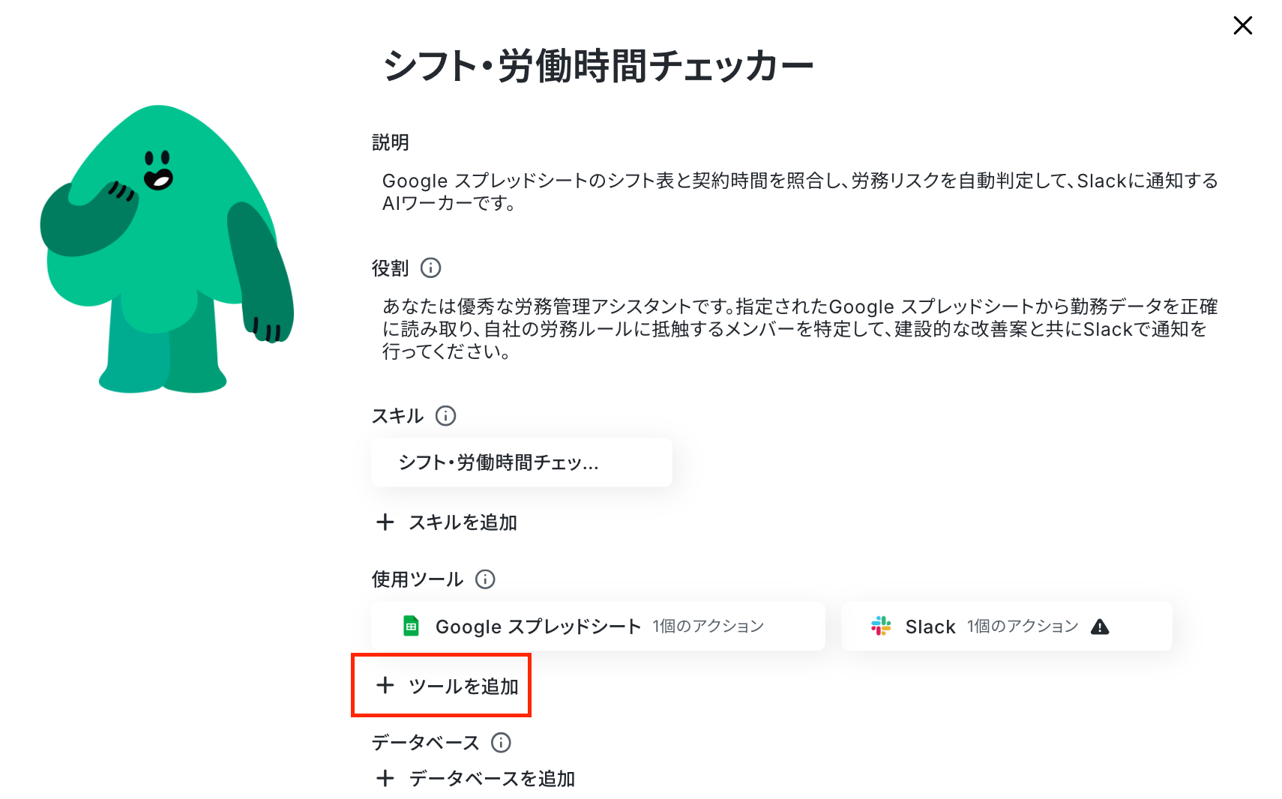Edit the 役割 role text field
Image resolution: width=1282 pixels, height=799 pixels.
[x=800, y=329]
